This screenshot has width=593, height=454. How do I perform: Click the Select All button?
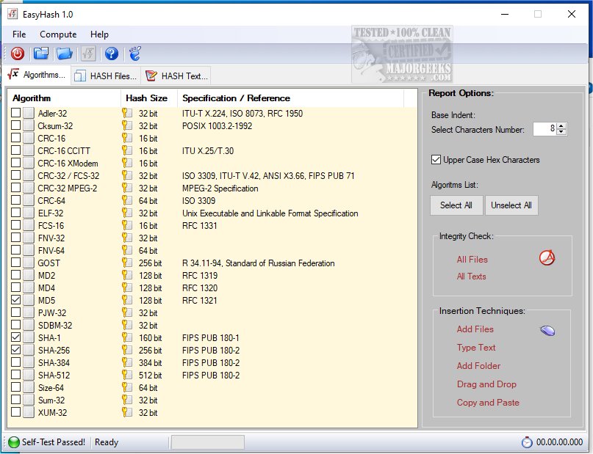point(456,205)
